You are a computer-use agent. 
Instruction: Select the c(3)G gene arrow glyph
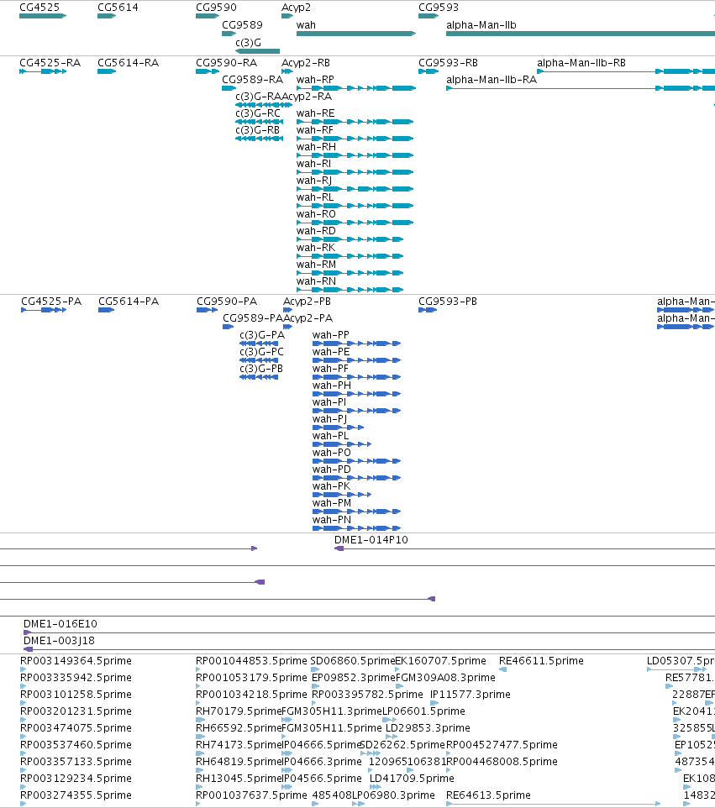tap(258, 51)
